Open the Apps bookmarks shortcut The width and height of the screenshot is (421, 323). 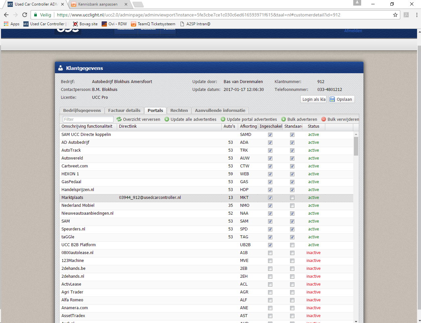coord(12,24)
